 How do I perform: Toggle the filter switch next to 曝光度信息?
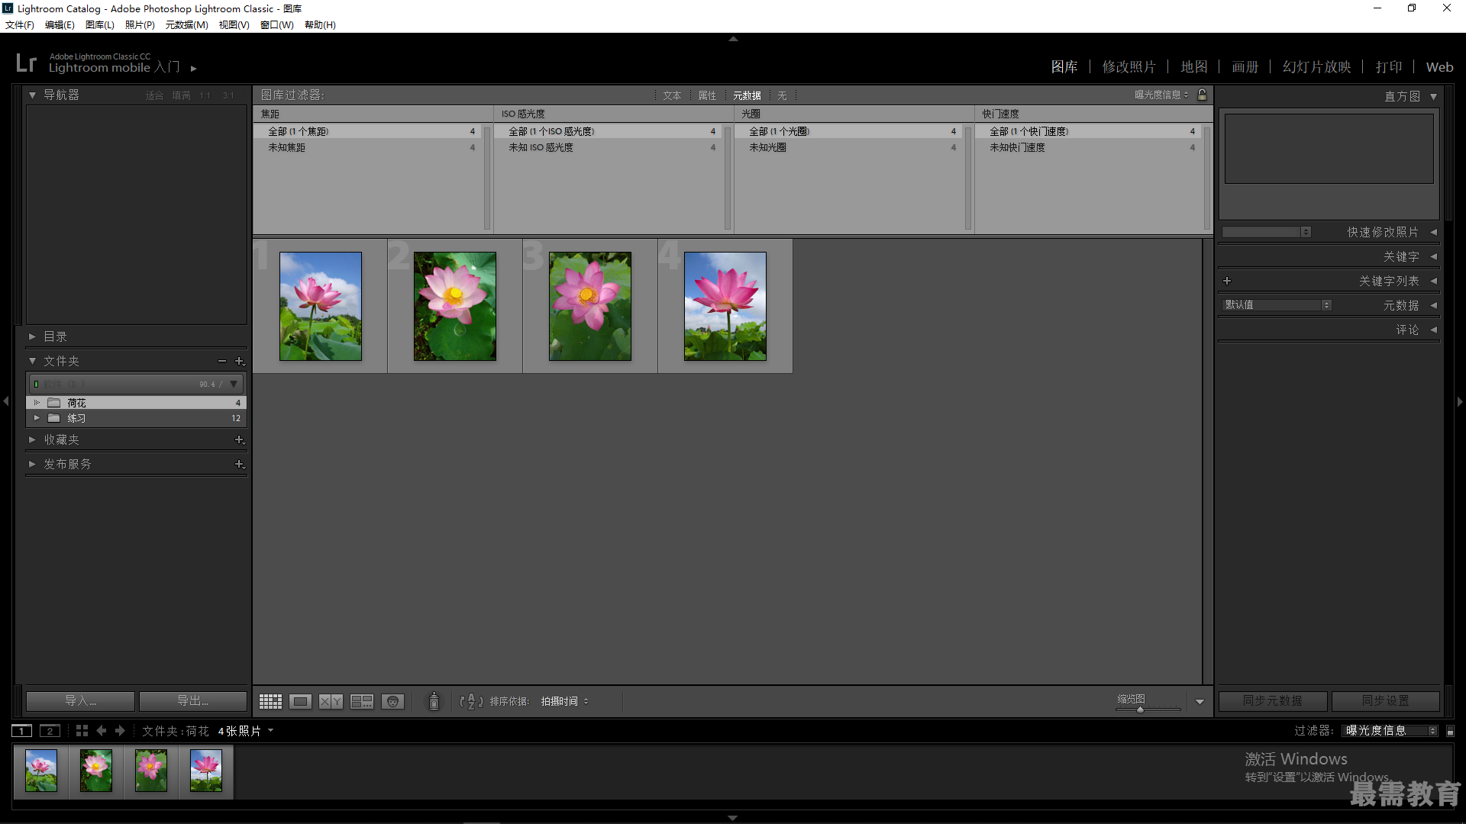point(1451,731)
